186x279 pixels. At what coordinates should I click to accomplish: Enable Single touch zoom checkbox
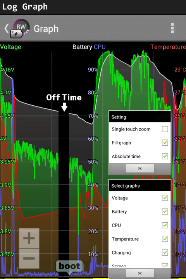pos(165,129)
